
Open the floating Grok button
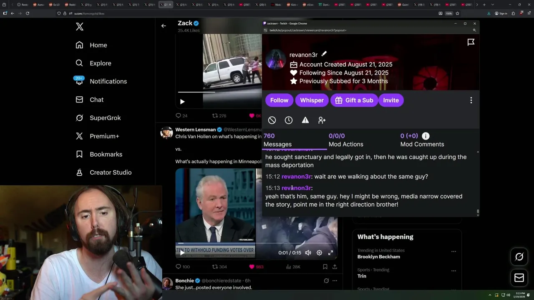(519, 257)
